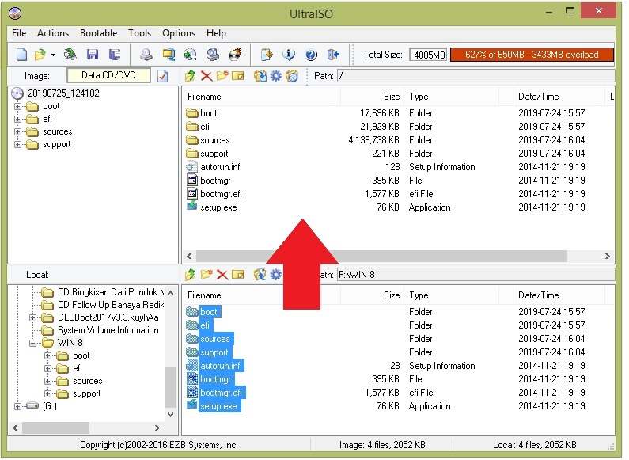Sort the Local file list by Filename column
Viewport: 629px width, 460px height.
point(263,295)
